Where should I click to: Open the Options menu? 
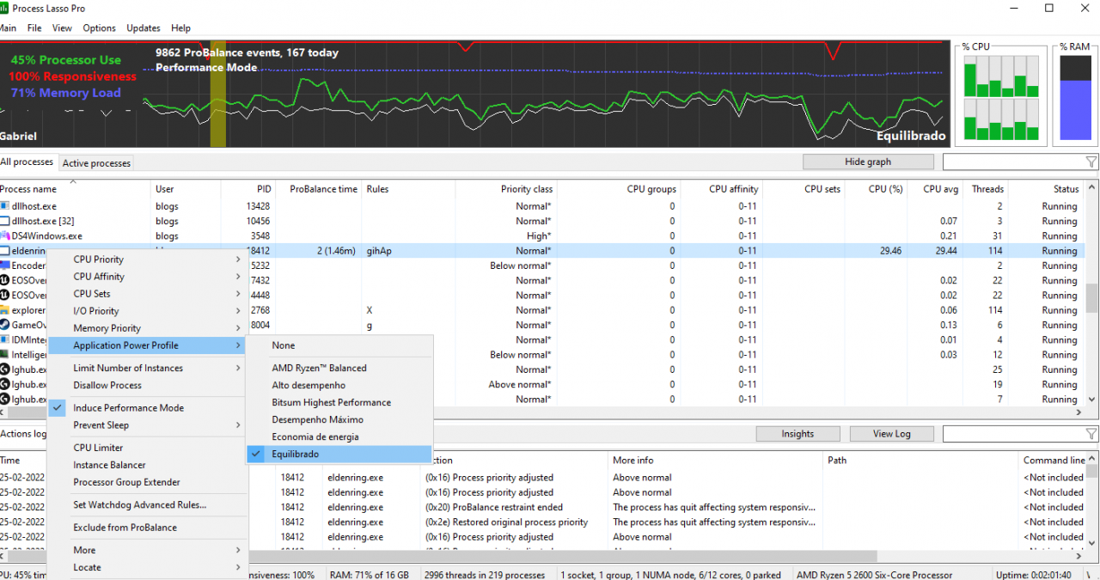point(99,28)
